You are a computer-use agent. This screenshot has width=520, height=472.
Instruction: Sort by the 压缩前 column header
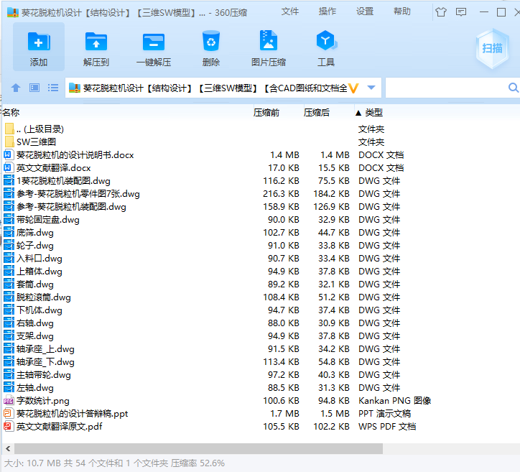[266, 113]
